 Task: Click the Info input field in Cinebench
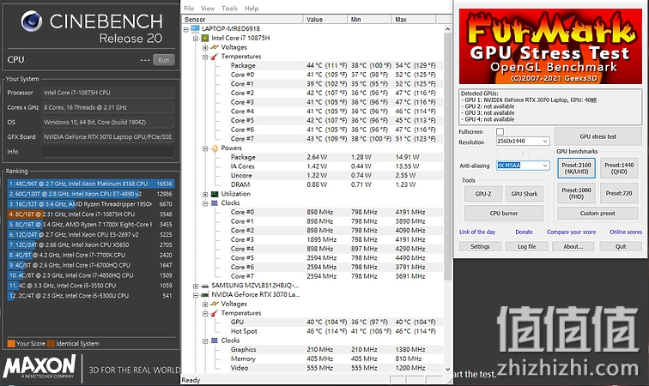click(x=107, y=152)
